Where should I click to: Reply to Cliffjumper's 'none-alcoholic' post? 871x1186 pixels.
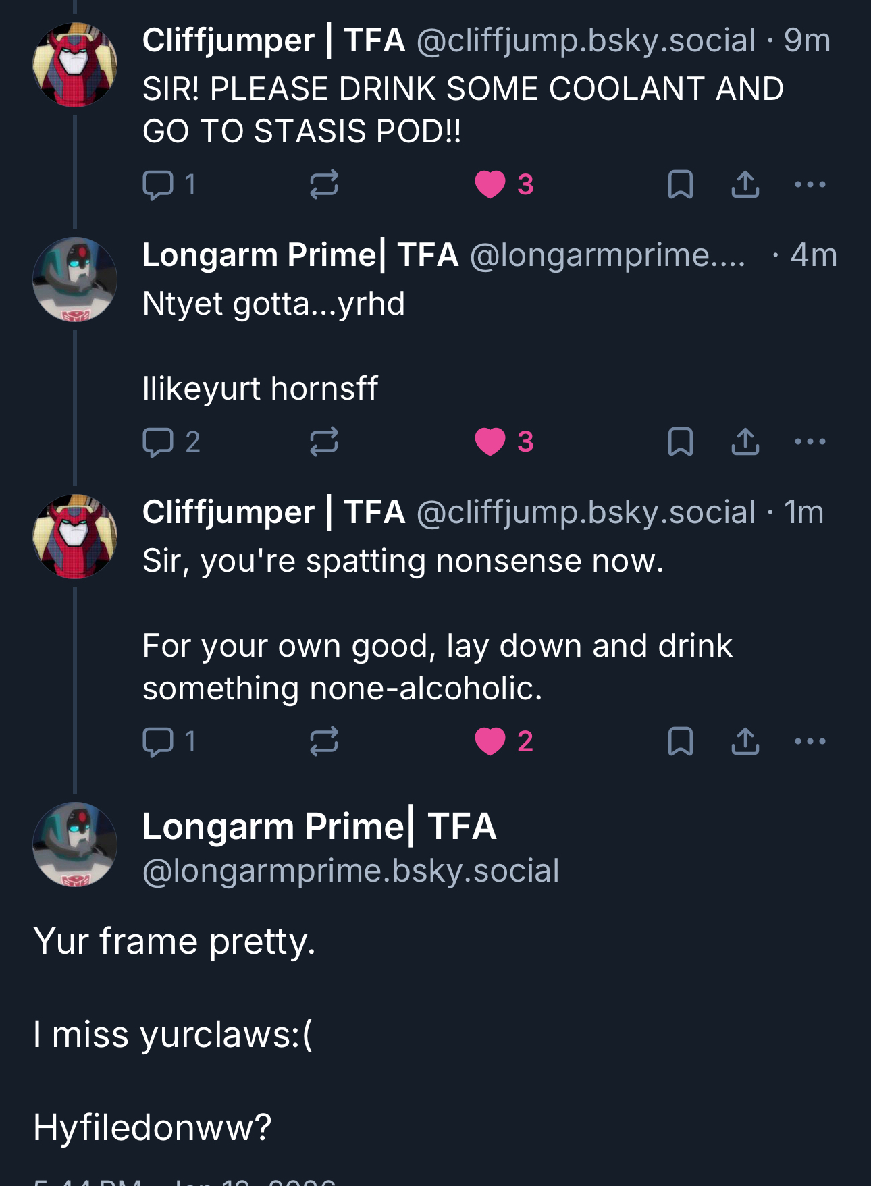tap(159, 741)
